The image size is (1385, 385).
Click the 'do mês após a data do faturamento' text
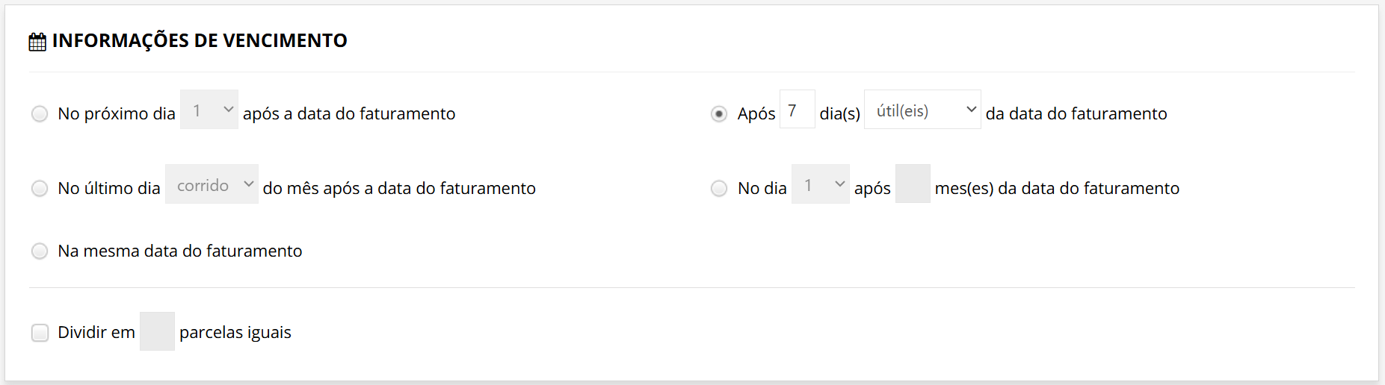[398, 188]
